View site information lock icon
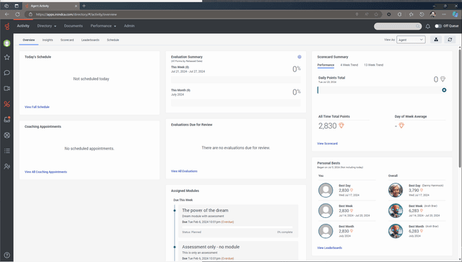 (x=30, y=14)
